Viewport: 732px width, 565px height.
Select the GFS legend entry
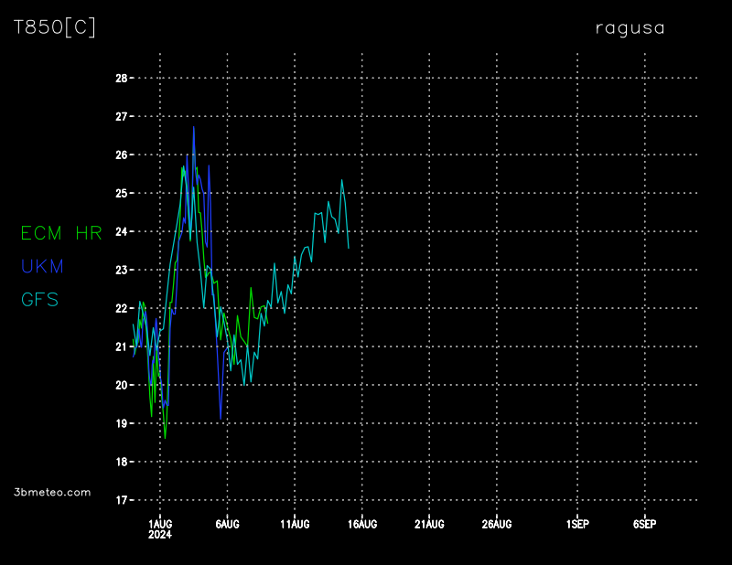point(39,299)
